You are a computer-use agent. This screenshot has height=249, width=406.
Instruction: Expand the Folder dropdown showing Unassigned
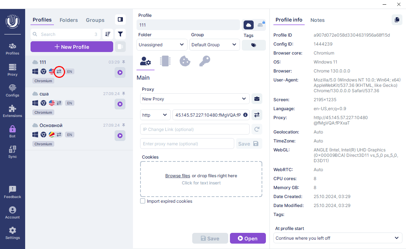tap(162, 45)
